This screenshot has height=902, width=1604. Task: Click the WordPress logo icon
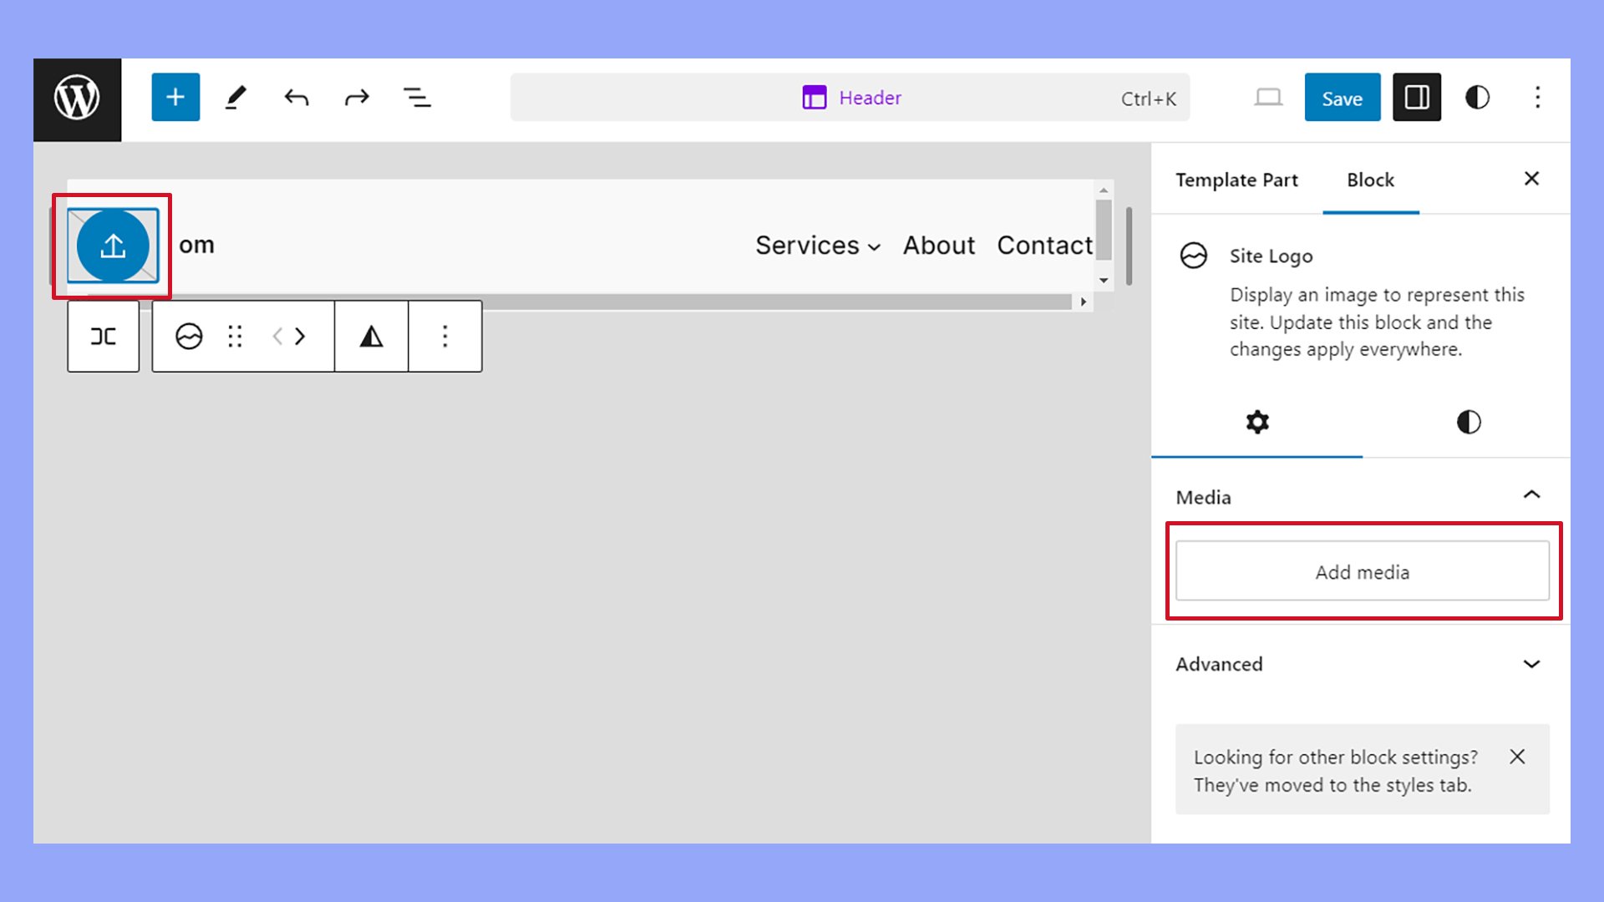[77, 99]
